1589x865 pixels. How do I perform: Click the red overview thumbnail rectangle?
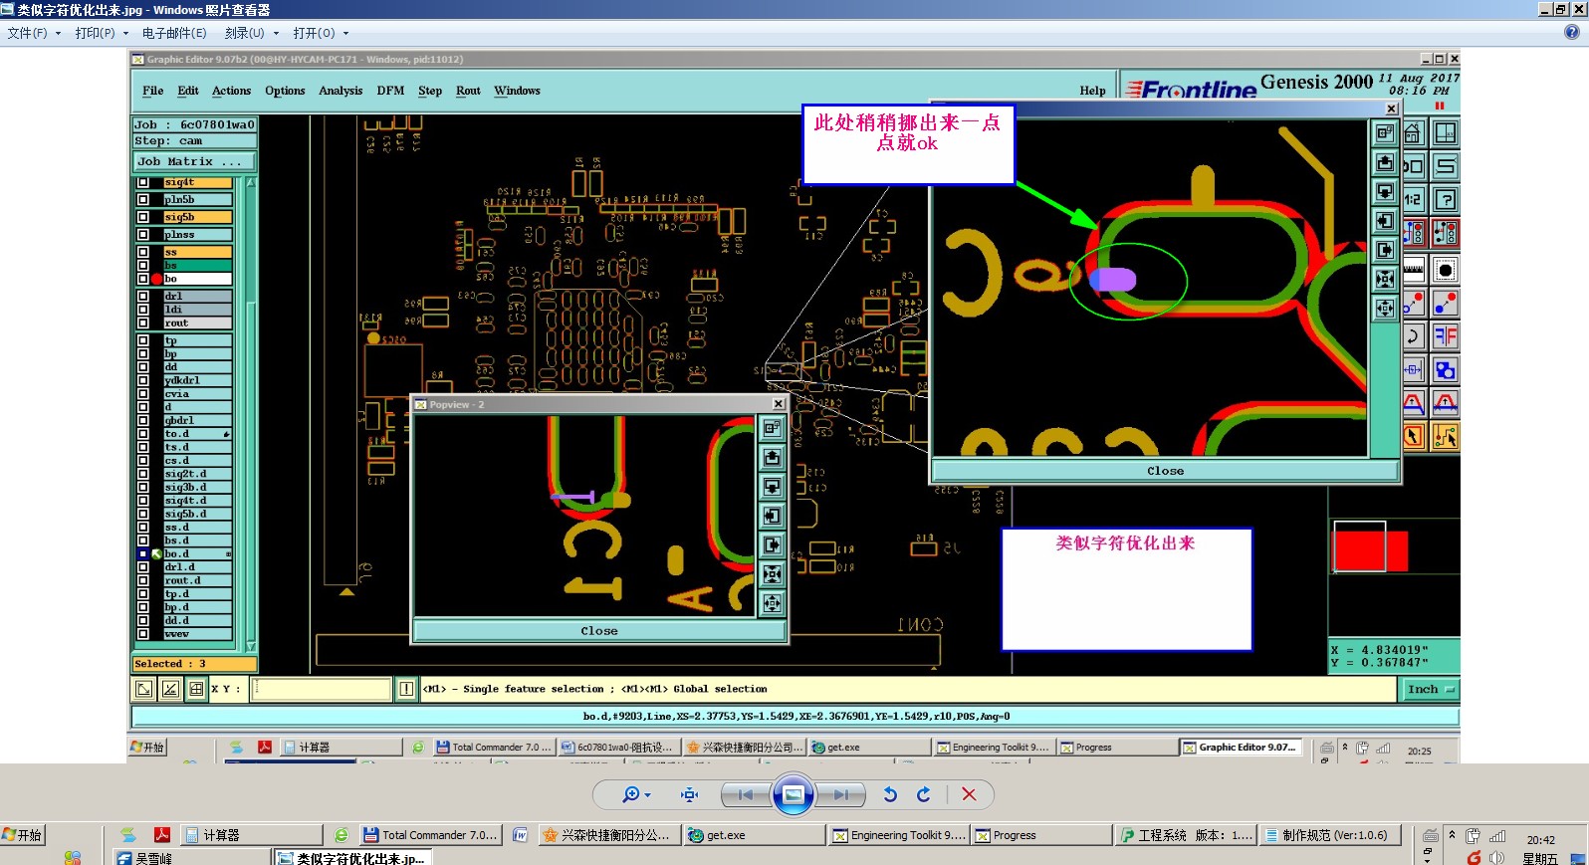[x=1370, y=551]
